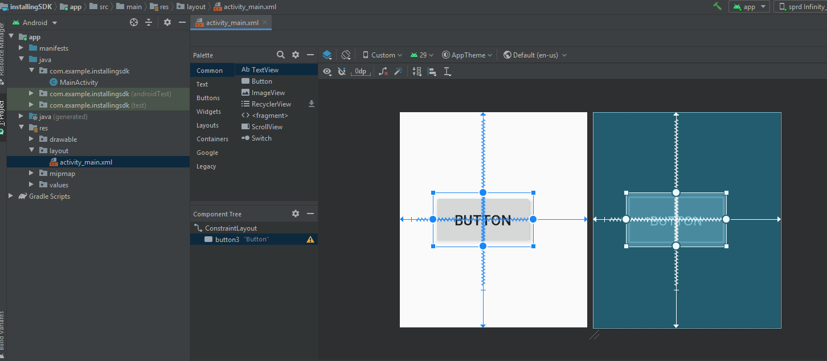This screenshot has width=827, height=361.
Task: Click the 0dp default margins field
Action: click(x=361, y=72)
